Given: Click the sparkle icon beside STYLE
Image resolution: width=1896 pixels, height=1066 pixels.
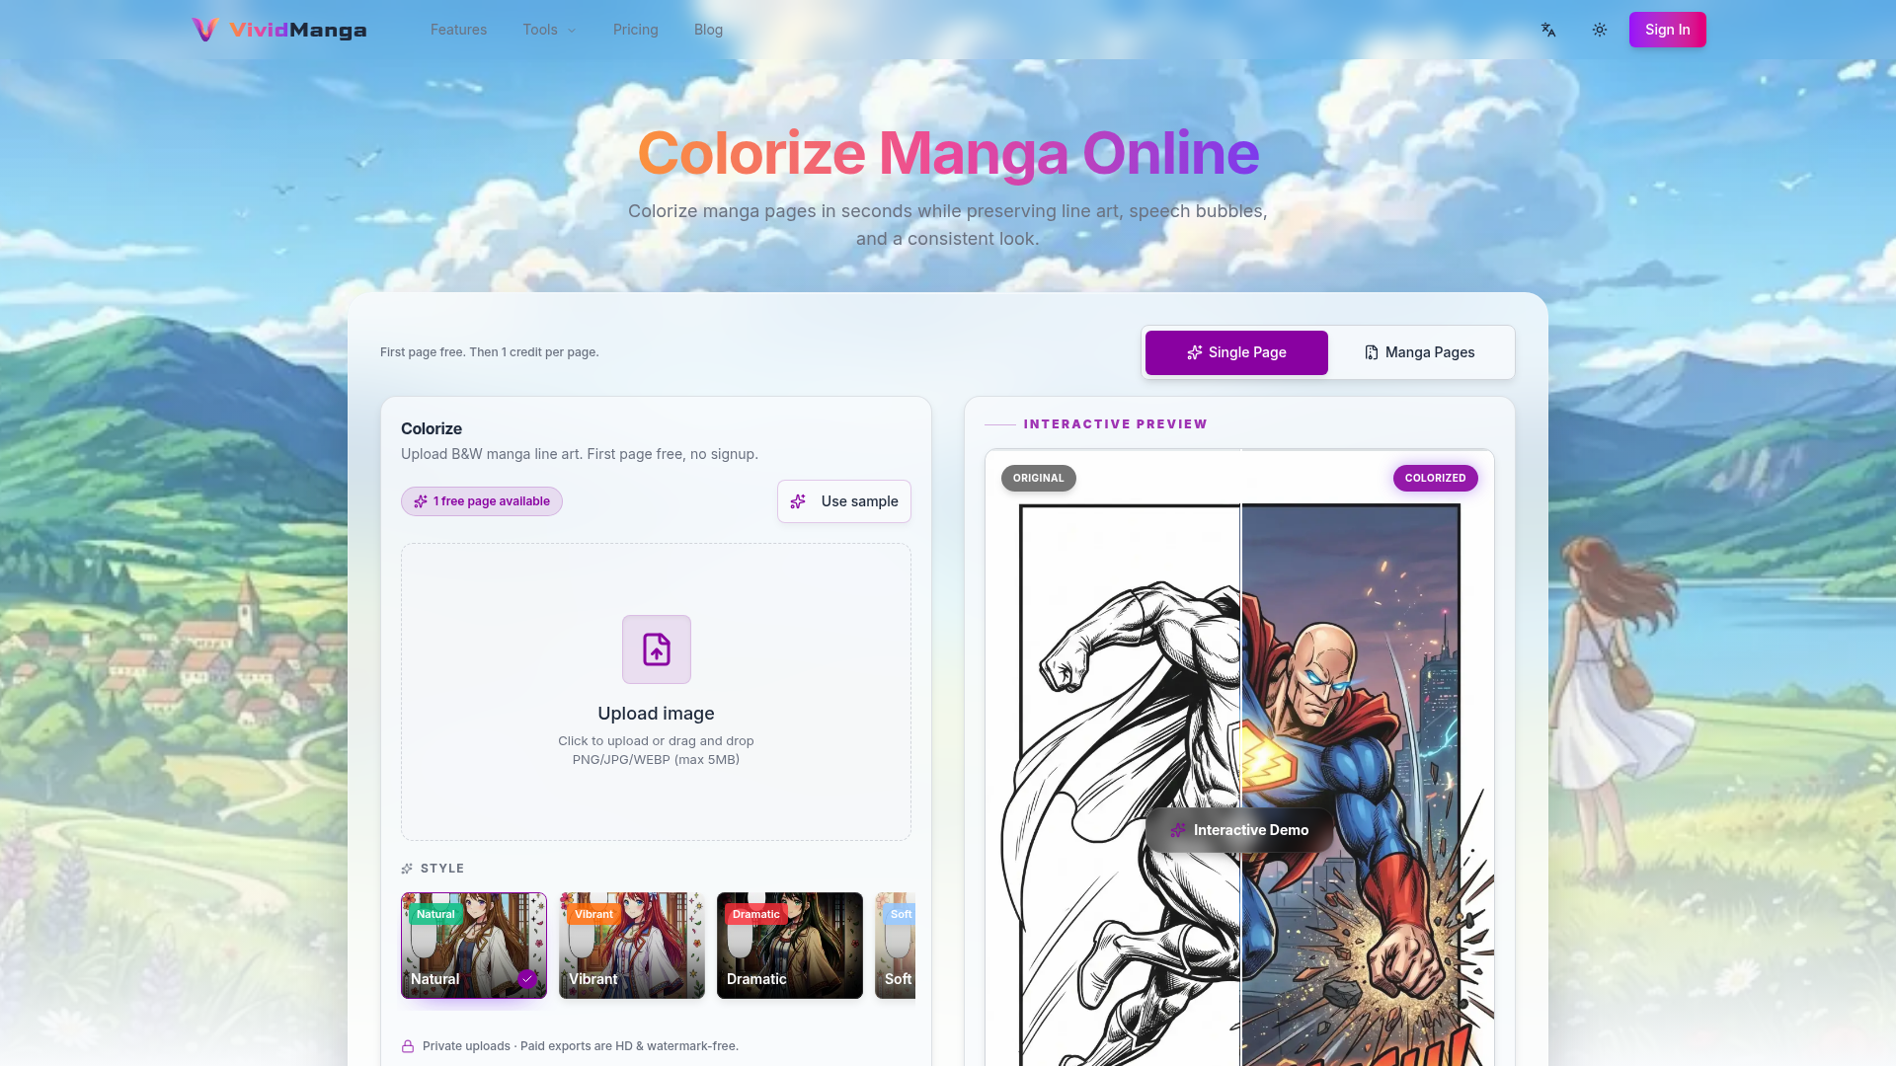Looking at the screenshot, I should pyautogui.click(x=407, y=869).
